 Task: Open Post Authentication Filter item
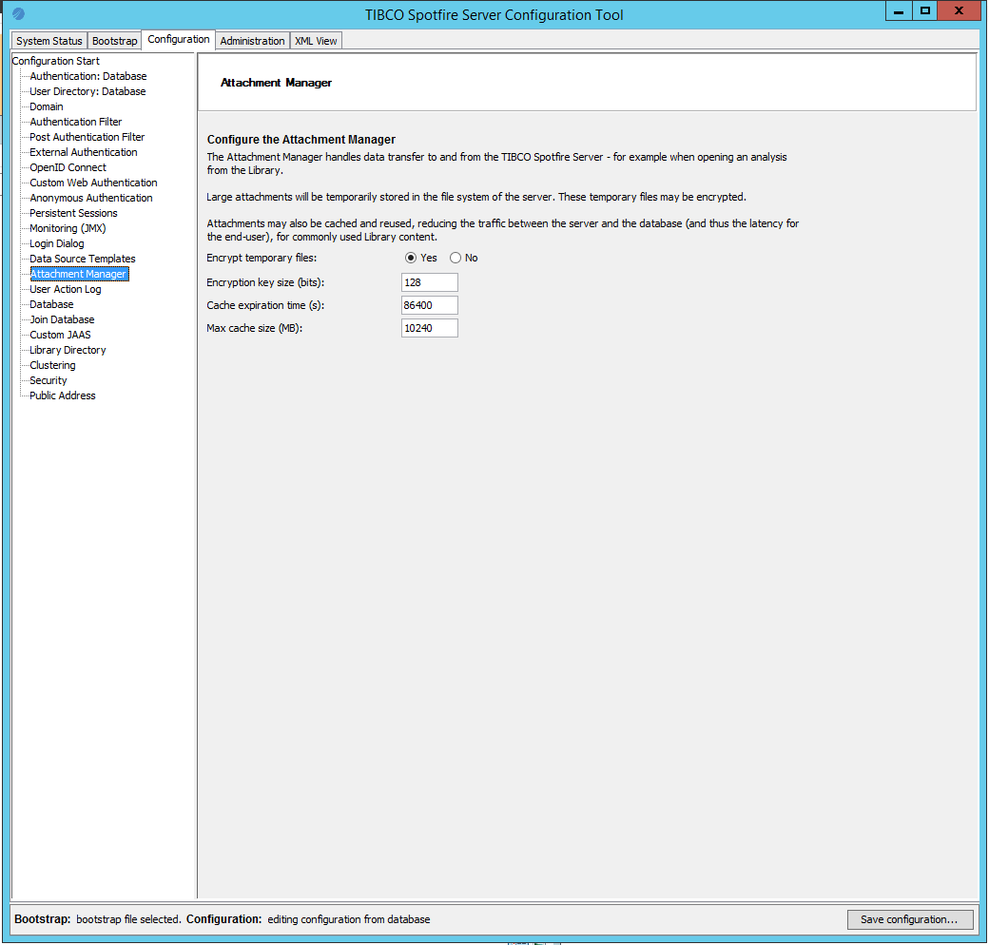point(87,137)
